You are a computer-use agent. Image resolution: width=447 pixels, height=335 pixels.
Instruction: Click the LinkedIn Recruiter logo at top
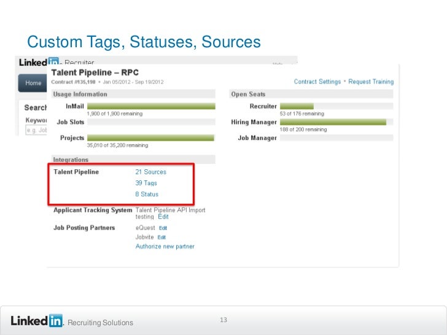tap(56, 61)
